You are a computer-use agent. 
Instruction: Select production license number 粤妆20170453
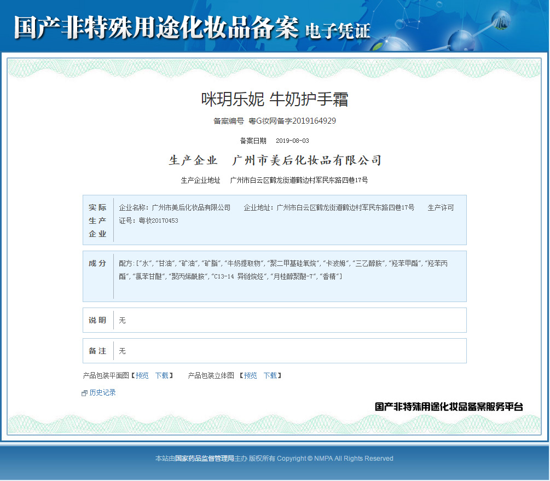pos(159,221)
